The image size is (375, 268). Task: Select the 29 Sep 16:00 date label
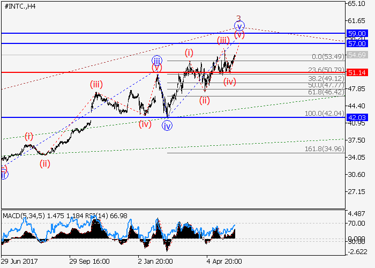point(89,261)
